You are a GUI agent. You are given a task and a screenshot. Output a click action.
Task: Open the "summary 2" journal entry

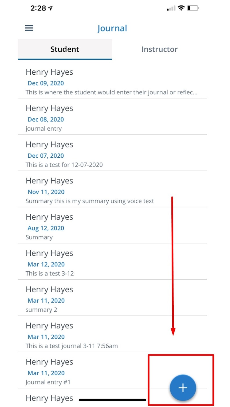[x=112, y=299]
